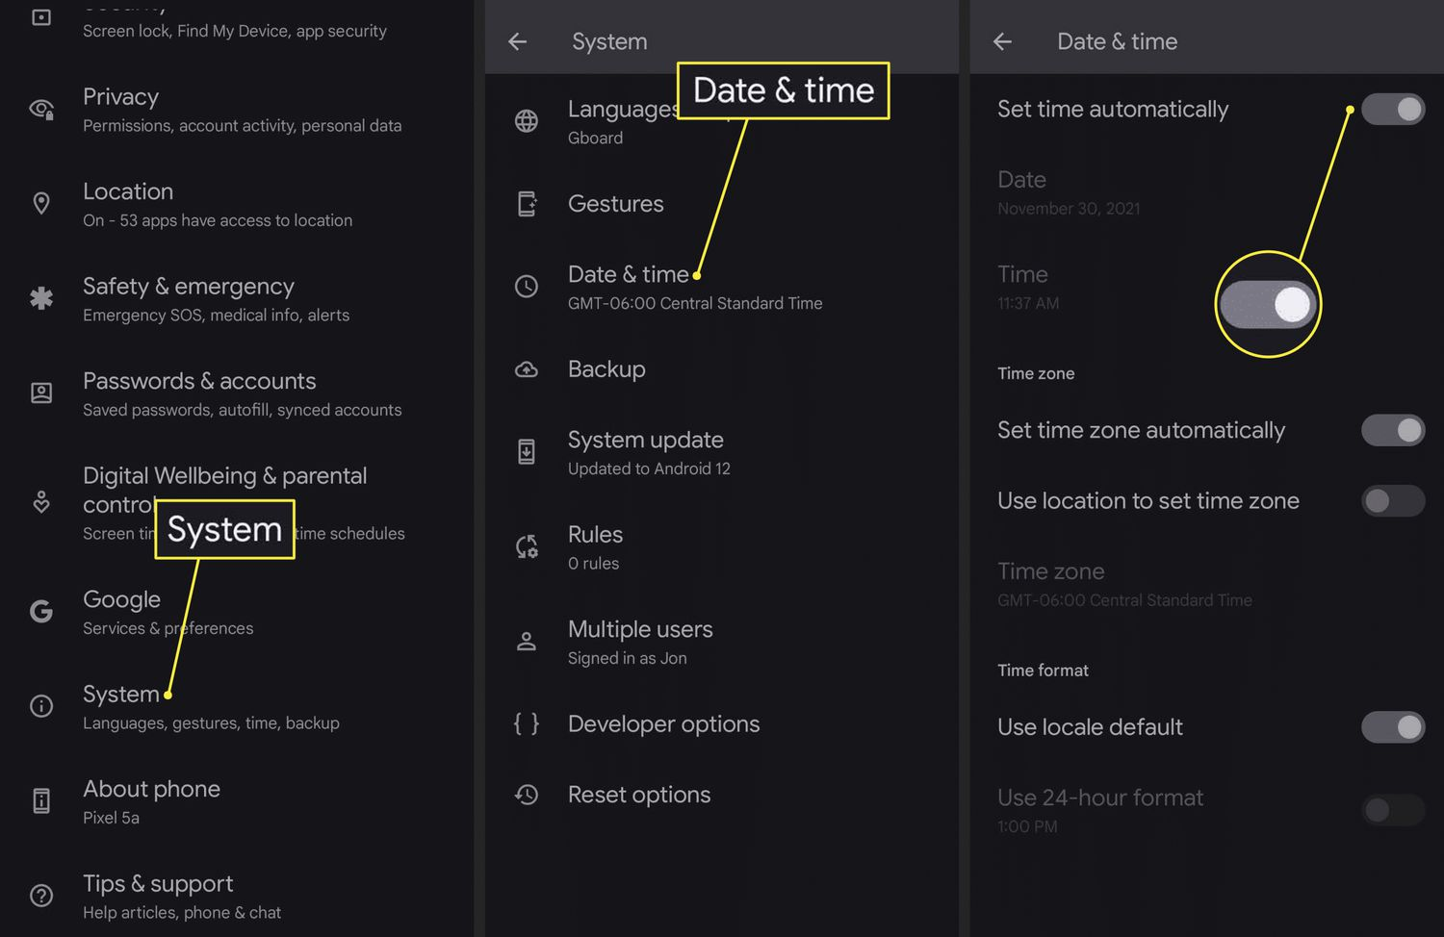Toggle Set time automatically switch
Viewport: 1444px width, 937px height.
click(1392, 109)
